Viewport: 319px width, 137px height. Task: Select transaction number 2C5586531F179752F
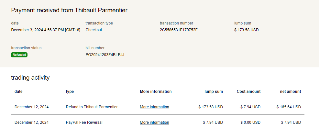pyautogui.click(x=179, y=30)
